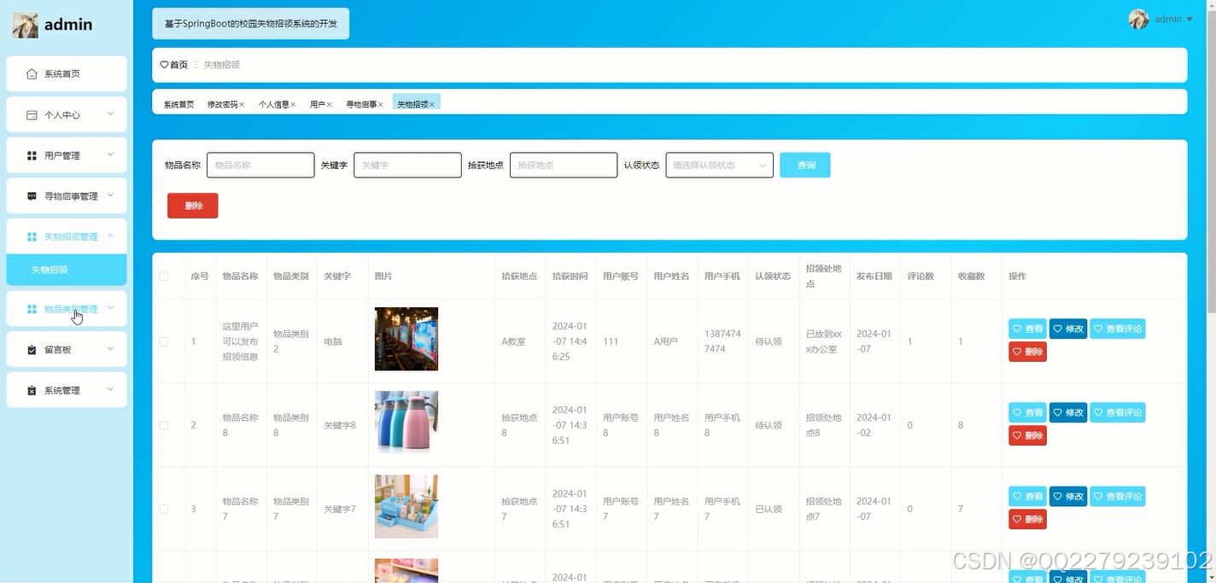Click the heart icon before 首页 breadcrumb
This screenshot has height=583, width=1216.
(x=163, y=64)
